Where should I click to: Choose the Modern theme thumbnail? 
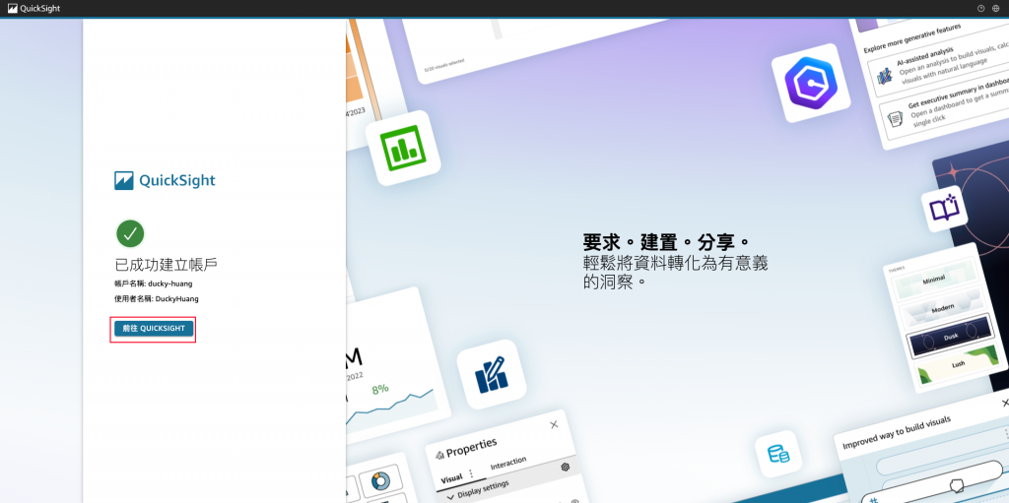942,308
